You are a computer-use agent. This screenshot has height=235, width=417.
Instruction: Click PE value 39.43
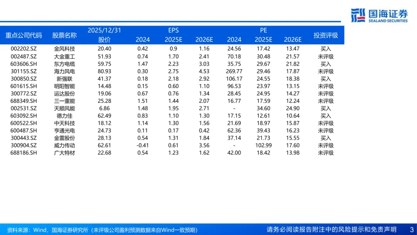tap(263, 131)
